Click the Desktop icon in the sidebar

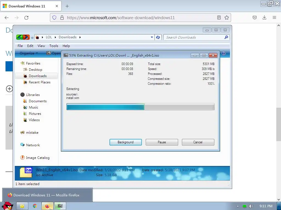click(25, 69)
